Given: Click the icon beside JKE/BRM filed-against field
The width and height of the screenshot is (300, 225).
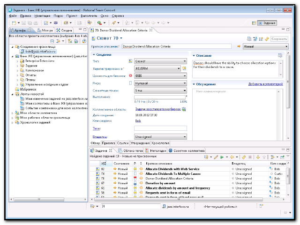Looking at the screenshot, I should click(184, 68).
